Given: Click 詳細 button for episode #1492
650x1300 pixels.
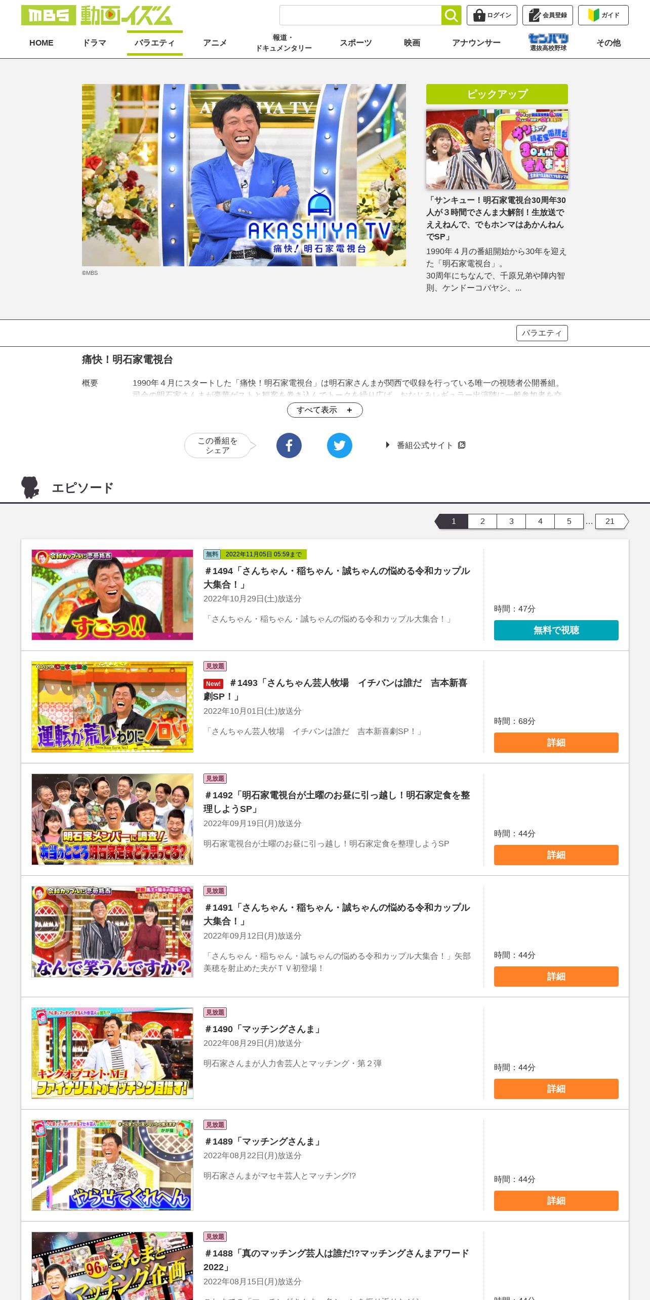Looking at the screenshot, I should click(556, 855).
